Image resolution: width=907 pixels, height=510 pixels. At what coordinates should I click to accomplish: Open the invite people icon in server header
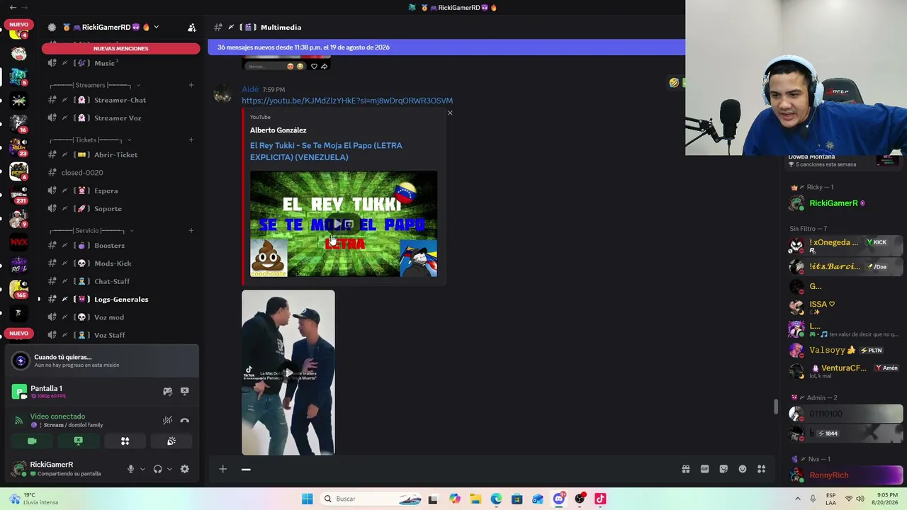(x=191, y=28)
